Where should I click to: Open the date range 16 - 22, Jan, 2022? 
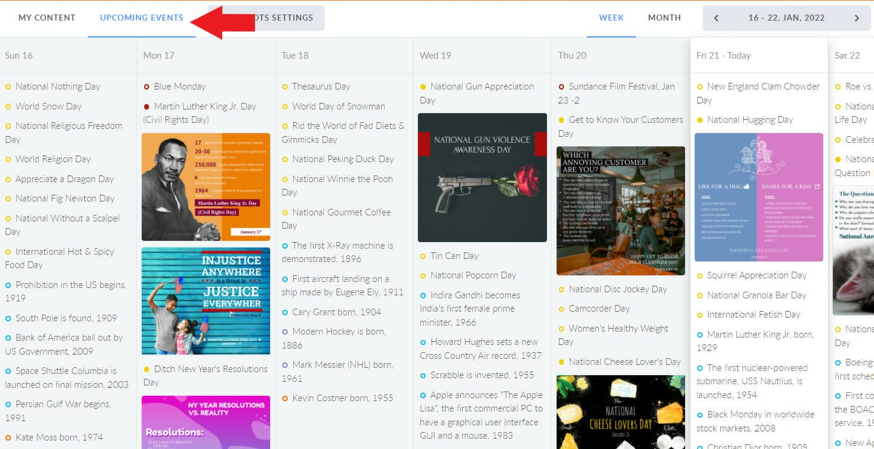tap(786, 18)
